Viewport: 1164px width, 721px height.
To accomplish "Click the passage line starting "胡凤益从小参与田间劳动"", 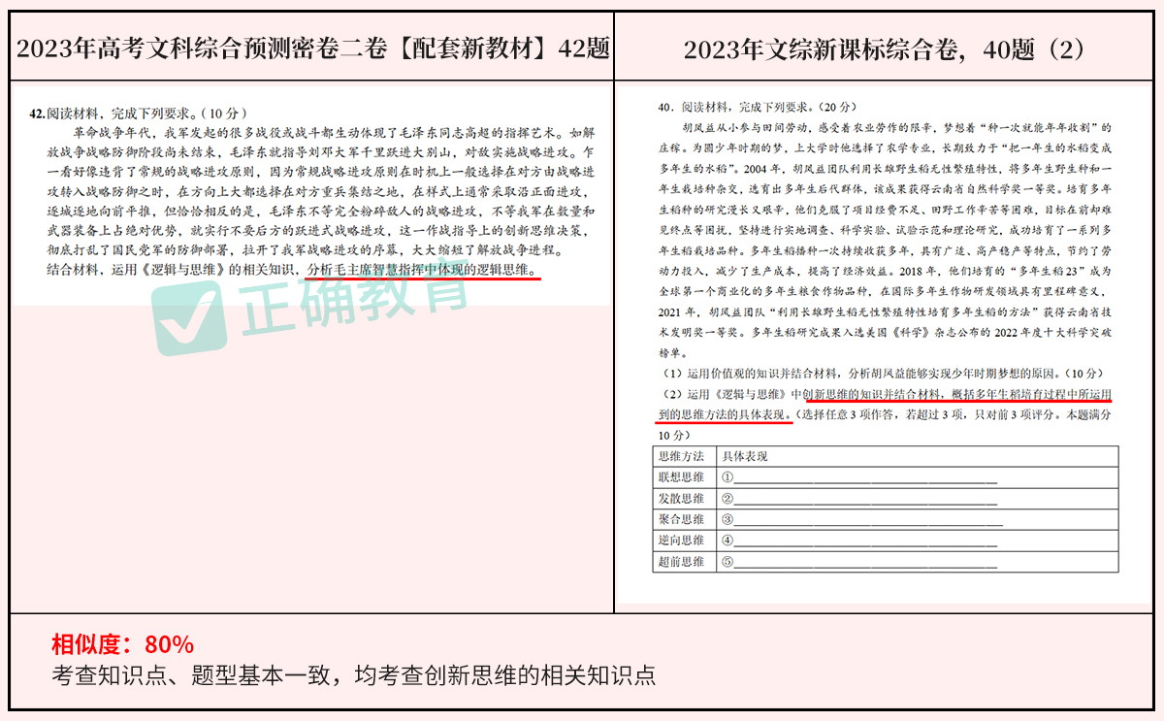I will point(897,128).
